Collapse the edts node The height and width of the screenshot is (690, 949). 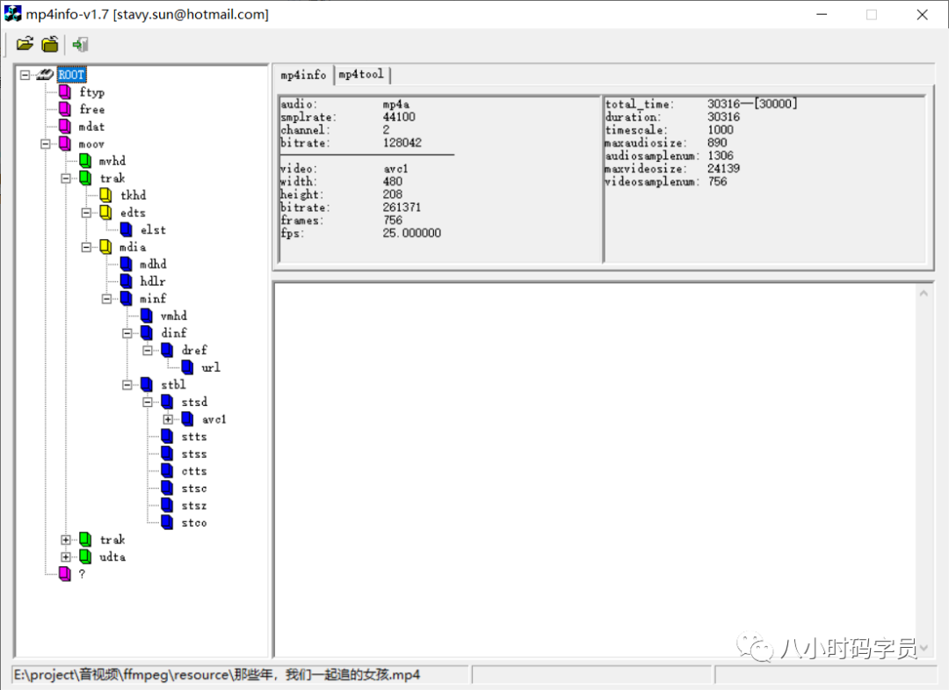[86, 213]
